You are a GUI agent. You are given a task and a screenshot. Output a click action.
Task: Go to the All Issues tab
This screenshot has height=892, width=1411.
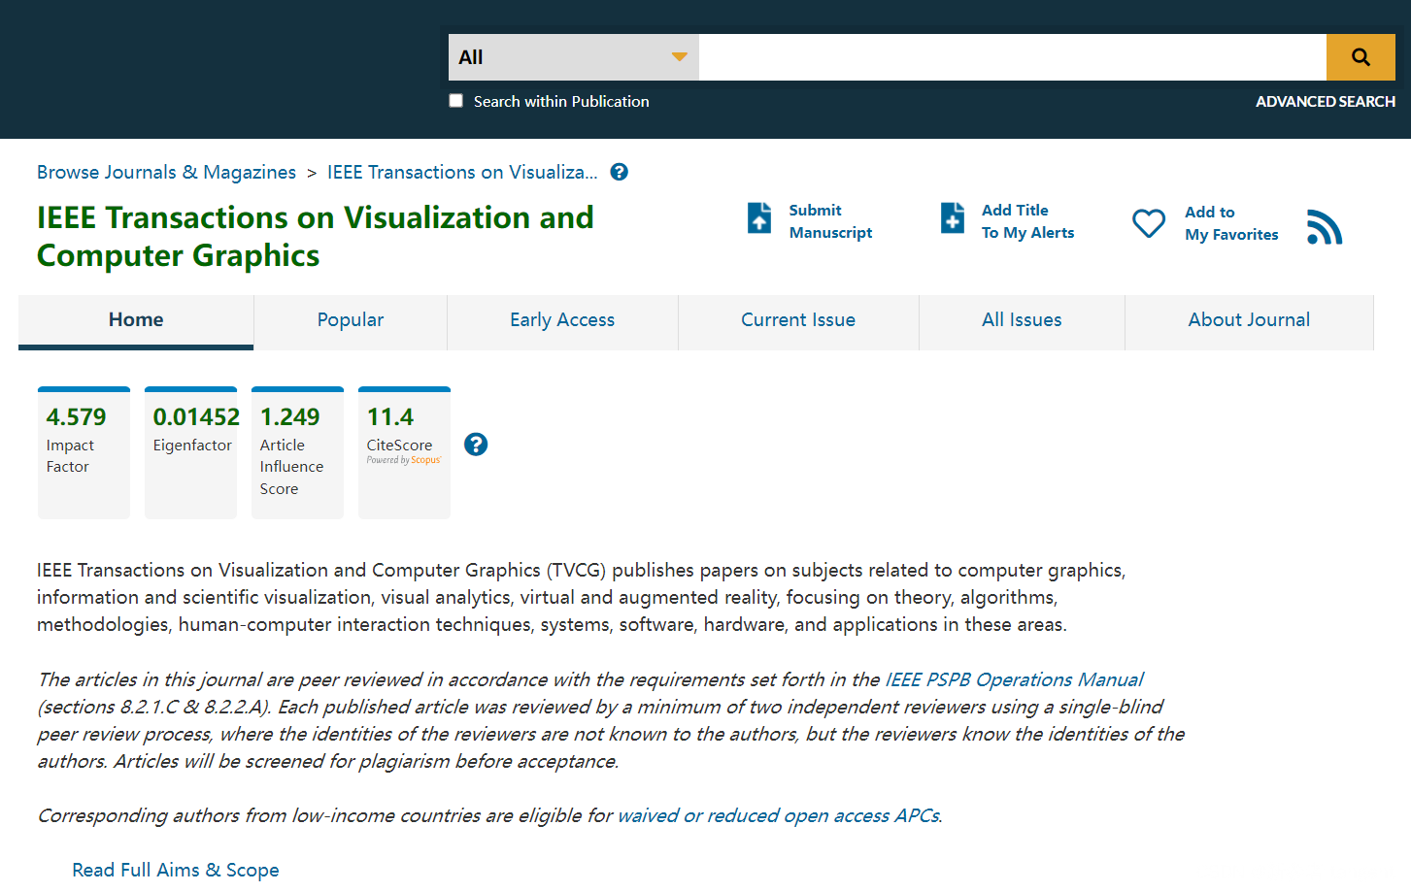(1022, 321)
